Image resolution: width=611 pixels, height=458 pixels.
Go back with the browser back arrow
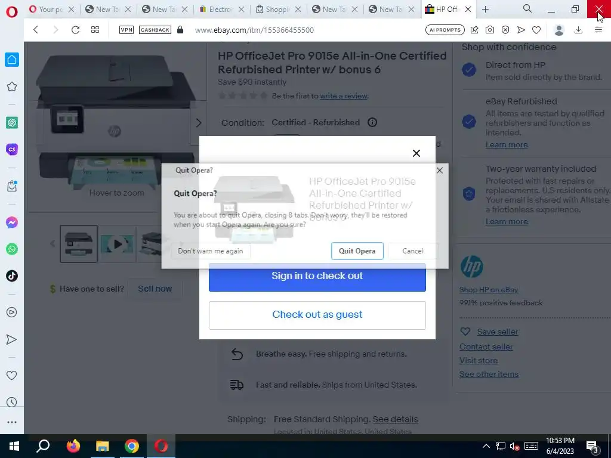pyautogui.click(x=36, y=30)
